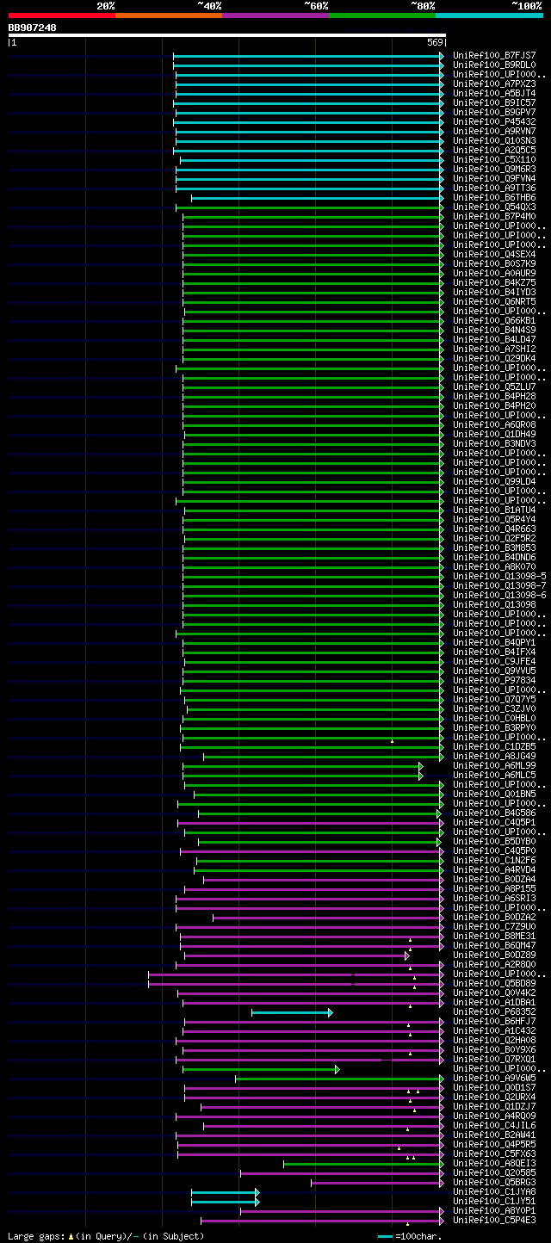Viewport: 551px width, 1243px height.
Task: Select hit label UniRef100_A8QEI3
Action: (494, 1163)
